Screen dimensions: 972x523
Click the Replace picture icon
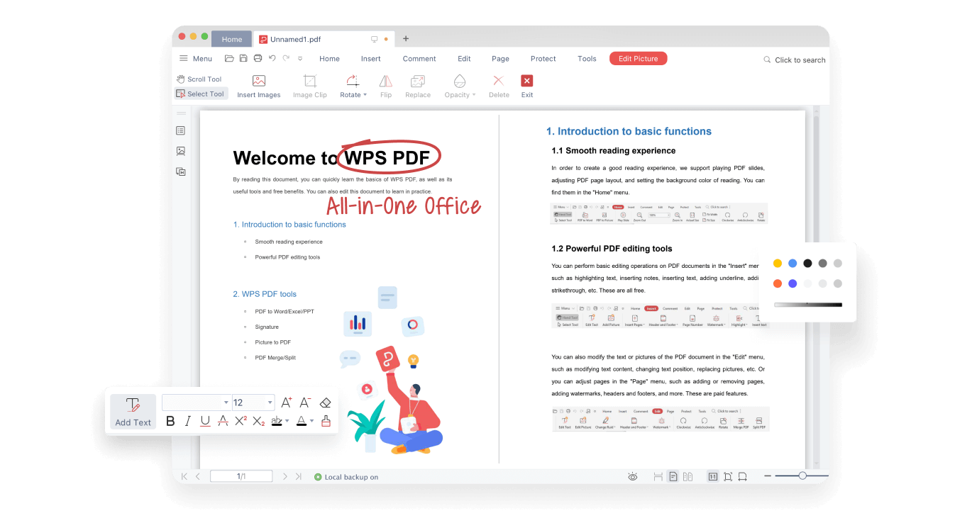coord(417,85)
